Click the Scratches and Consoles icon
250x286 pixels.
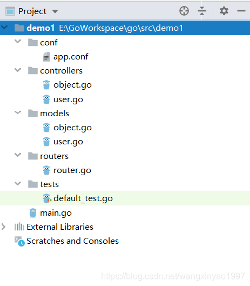coord(19,241)
